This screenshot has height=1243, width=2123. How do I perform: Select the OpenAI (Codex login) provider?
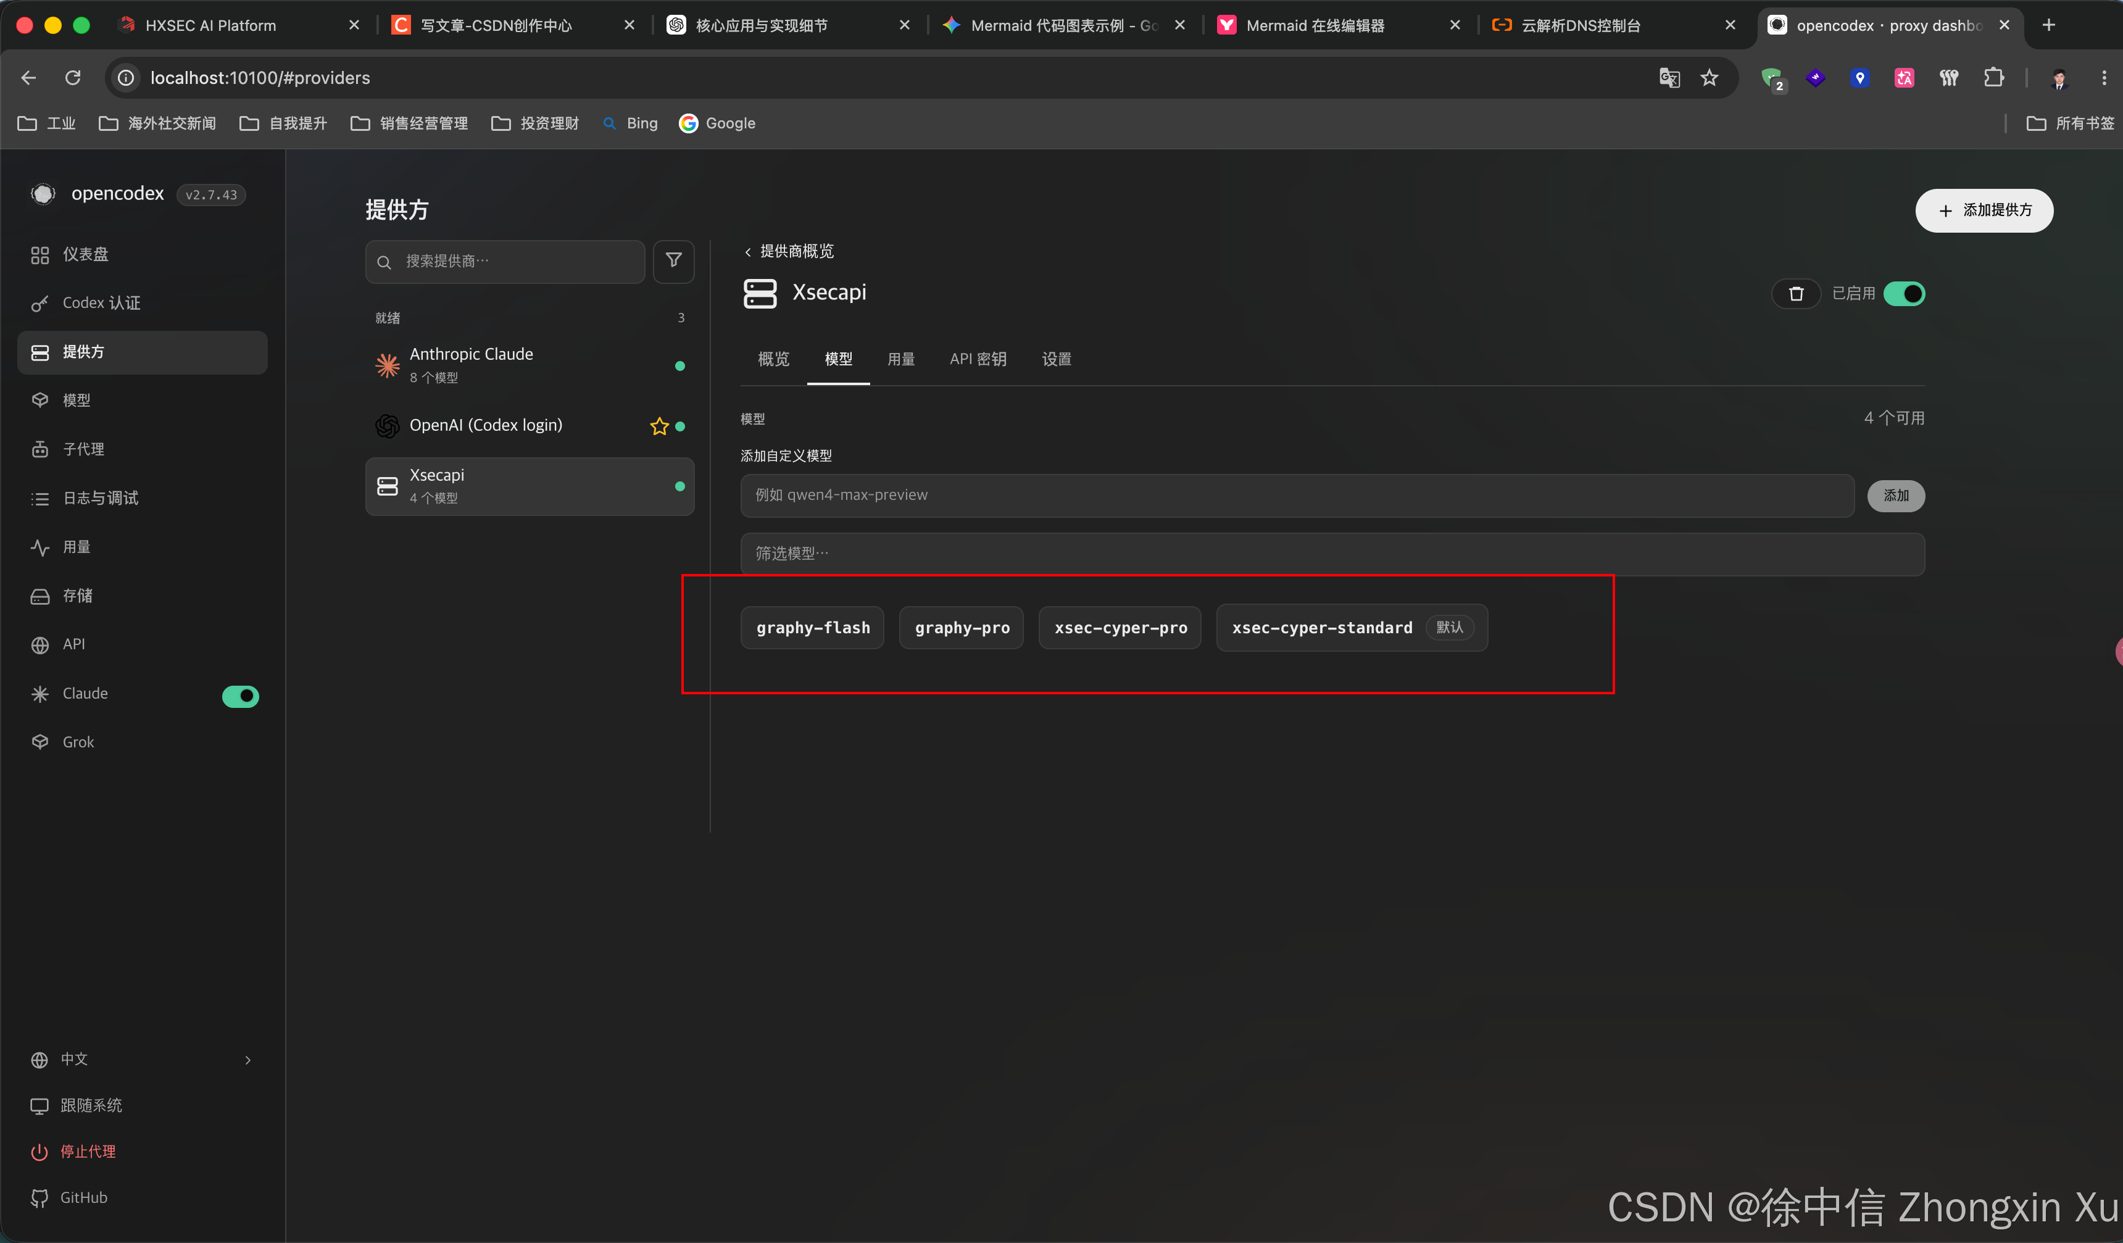click(x=530, y=426)
